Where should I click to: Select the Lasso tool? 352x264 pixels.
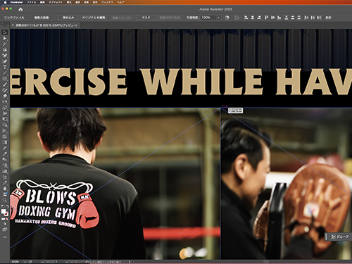click(5, 50)
